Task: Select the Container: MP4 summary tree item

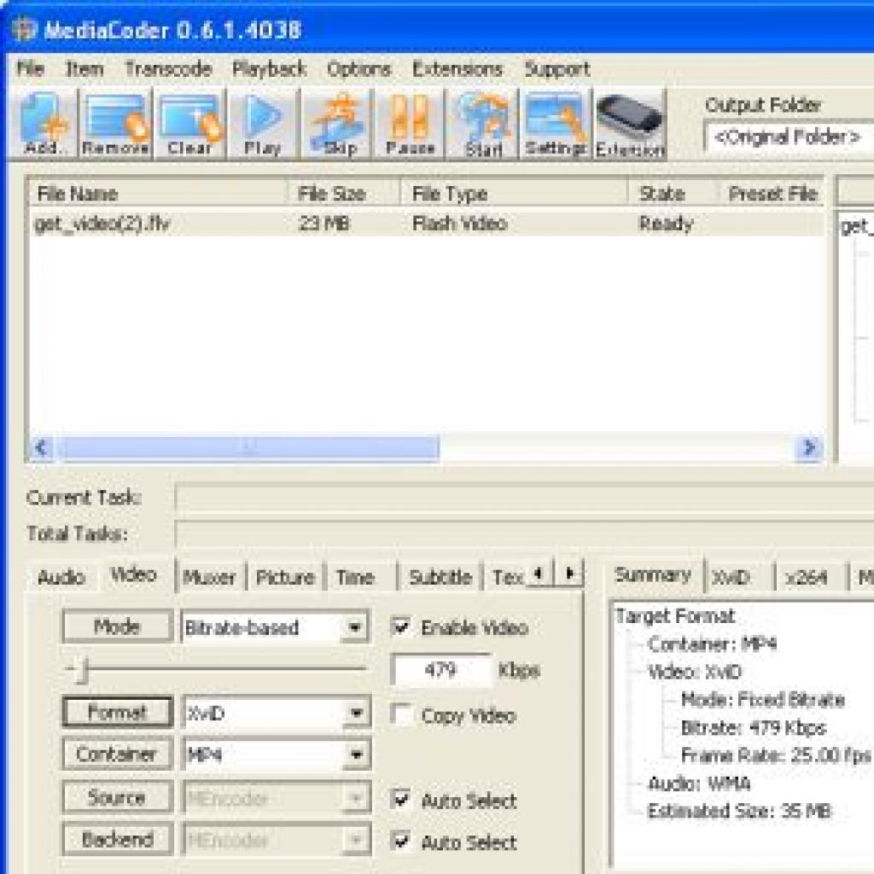Action: (712, 644)
